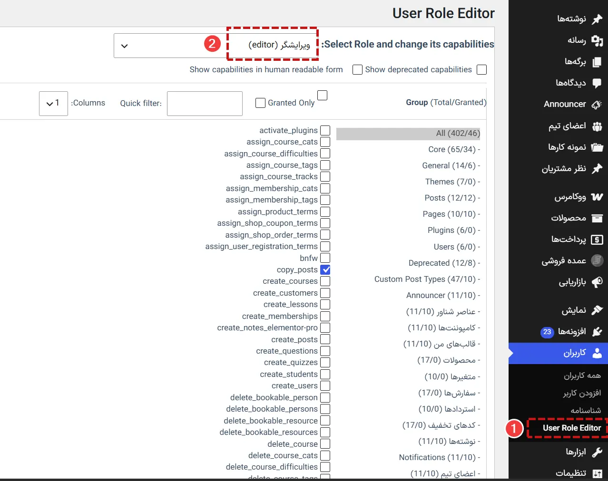
Task: Select the Posts (12/12) group
Action: pyautogui.click(x=452, y=198)
